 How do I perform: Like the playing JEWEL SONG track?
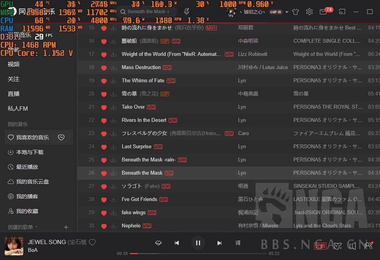(92, 242)
